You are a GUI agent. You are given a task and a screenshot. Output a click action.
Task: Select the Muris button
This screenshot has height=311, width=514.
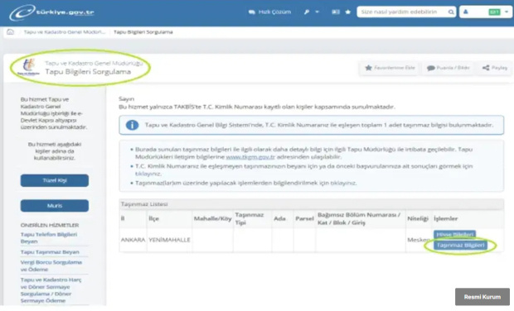click(x=55, y=205)
